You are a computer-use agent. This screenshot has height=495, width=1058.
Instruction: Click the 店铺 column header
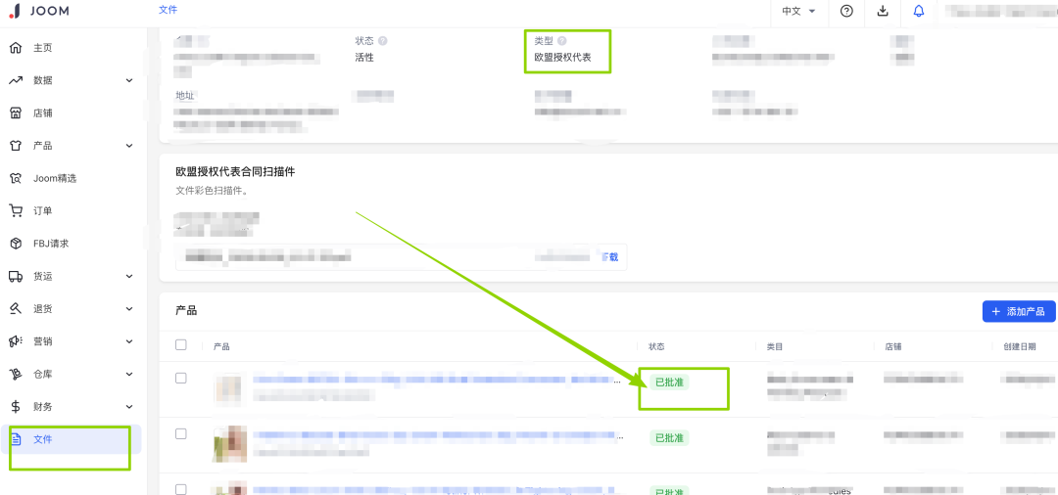click(x=892, y=346)
